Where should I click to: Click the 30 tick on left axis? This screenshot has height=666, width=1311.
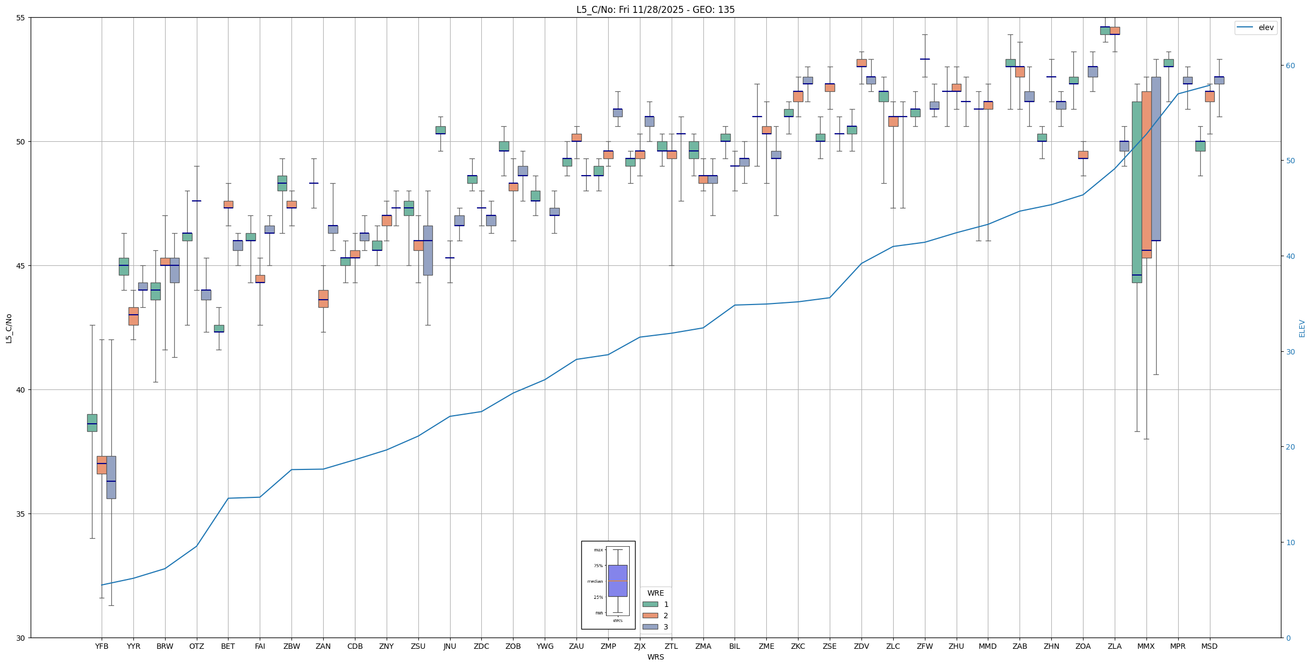(22, 638)
